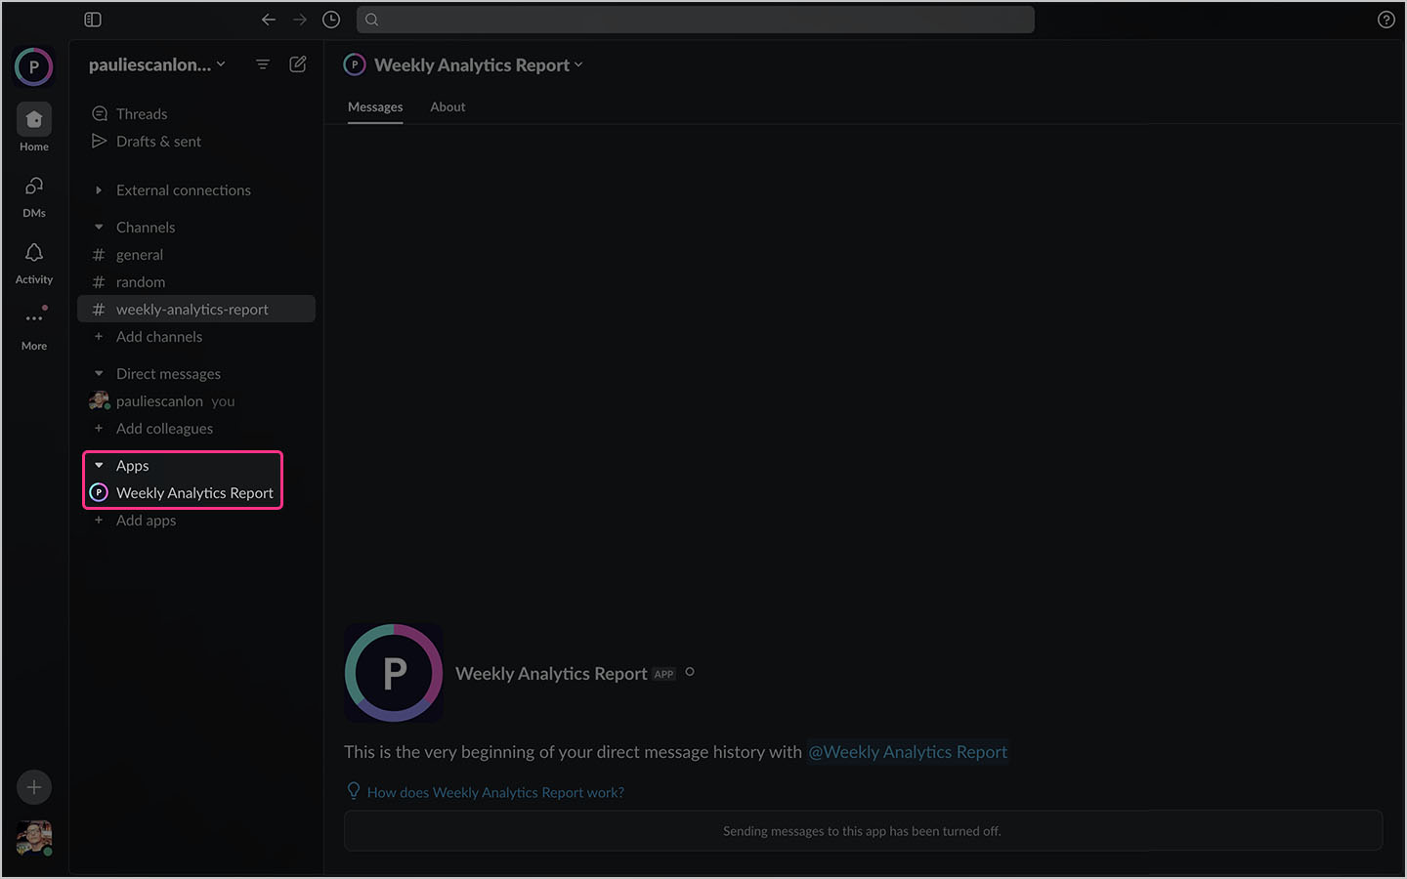Click the search bar at the top
1407x879 pixels.
[x=696, y=19]
